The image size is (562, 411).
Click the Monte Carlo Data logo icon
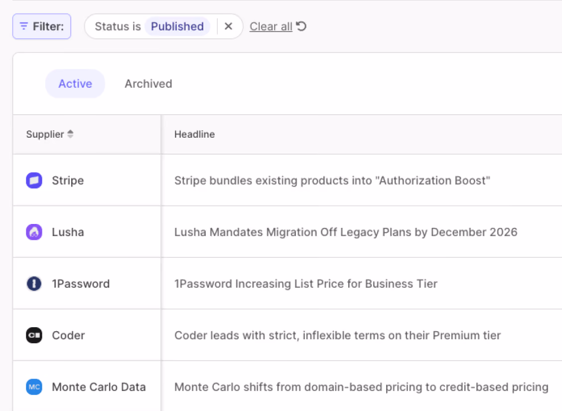(34, 387)
